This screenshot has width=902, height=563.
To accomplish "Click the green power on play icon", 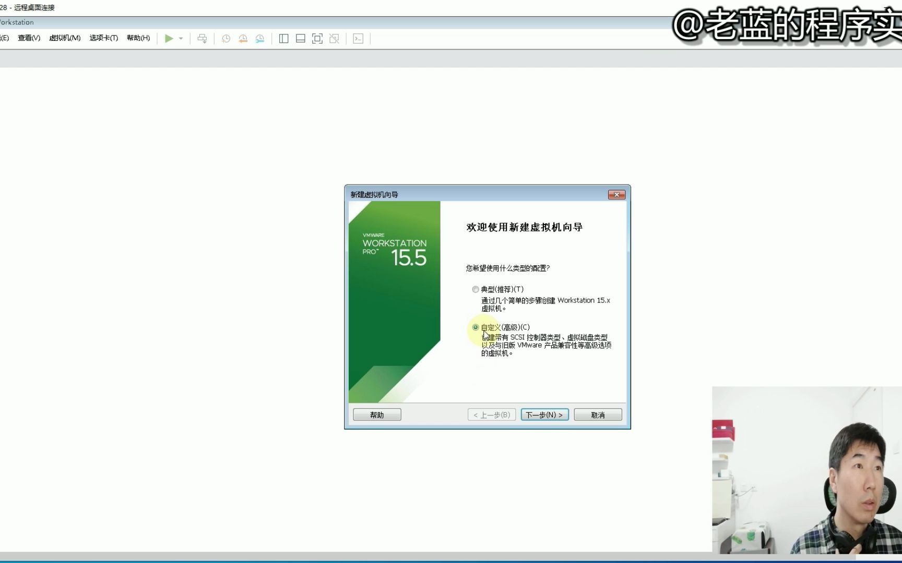I will click(x=169, y=39).
